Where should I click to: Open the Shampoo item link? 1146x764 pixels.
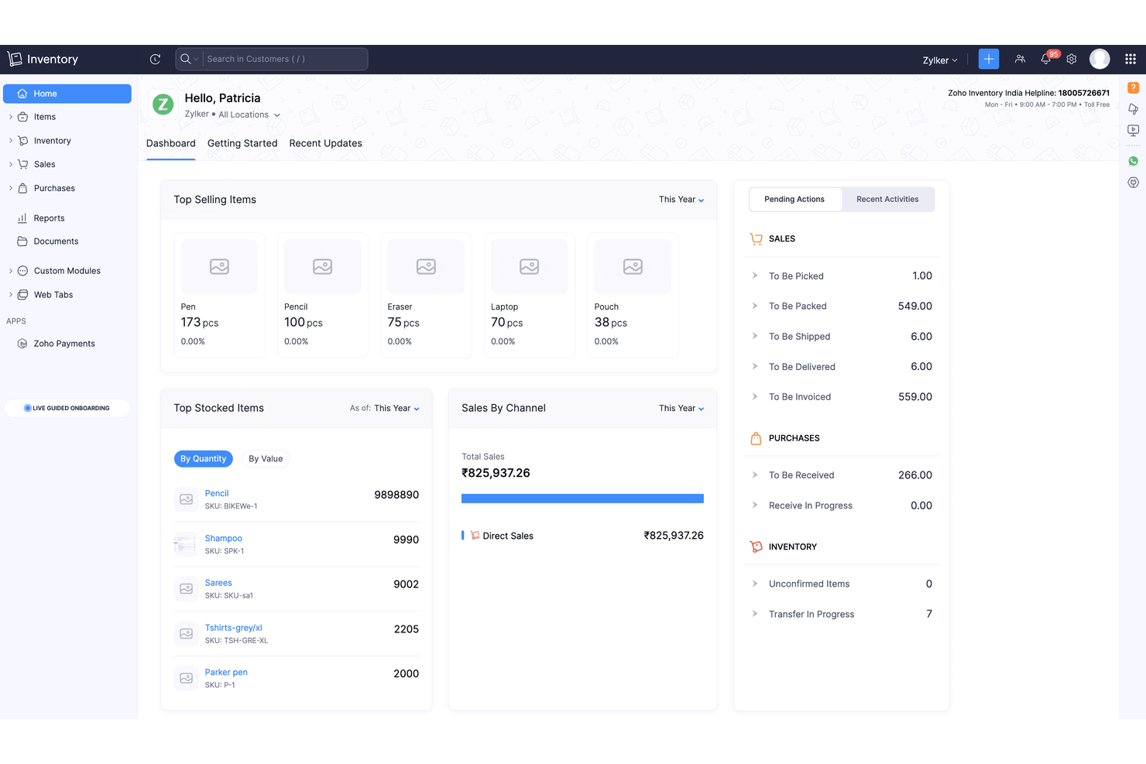[223, 538]
